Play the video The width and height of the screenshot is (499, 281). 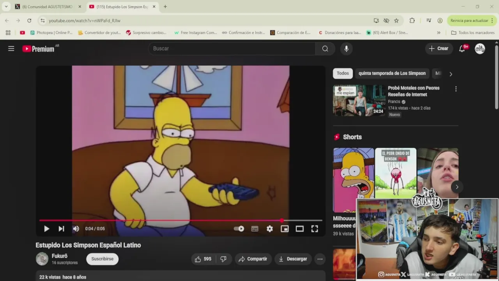click(46, 229)
